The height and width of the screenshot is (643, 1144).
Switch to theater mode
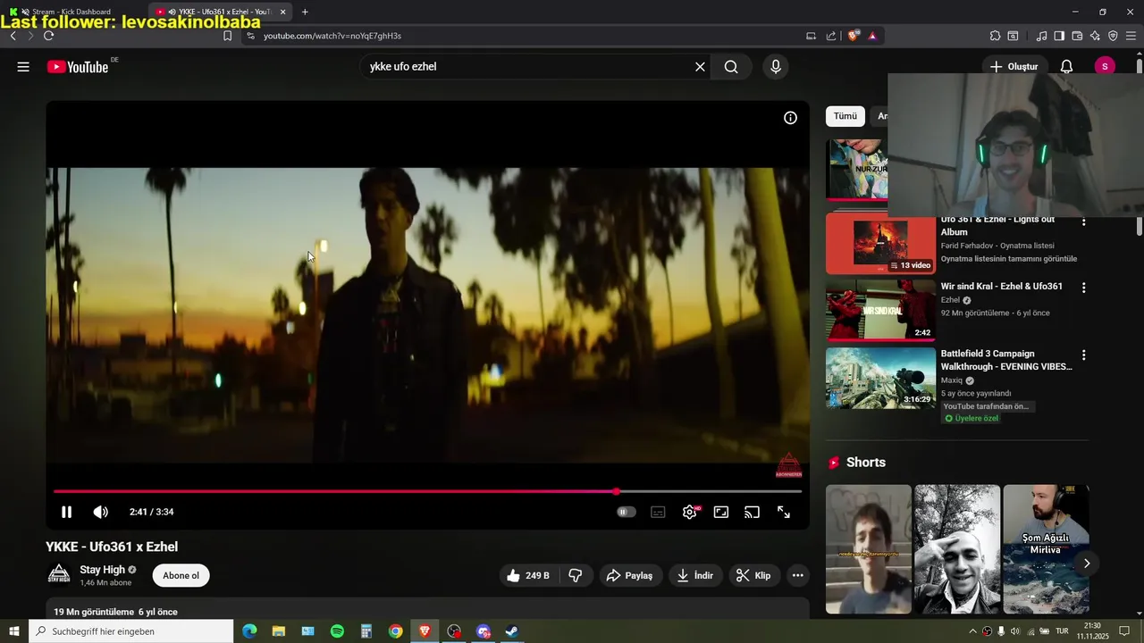click(721, 512)
